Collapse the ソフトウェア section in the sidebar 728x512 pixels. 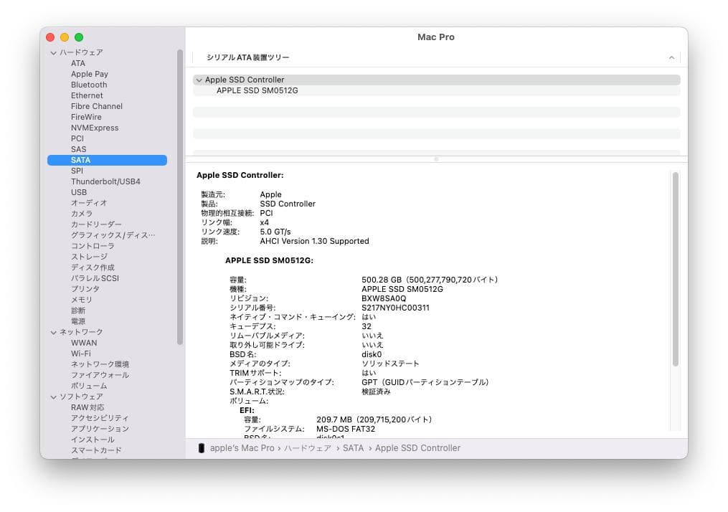pyautogui.click(x=53, y=397)
